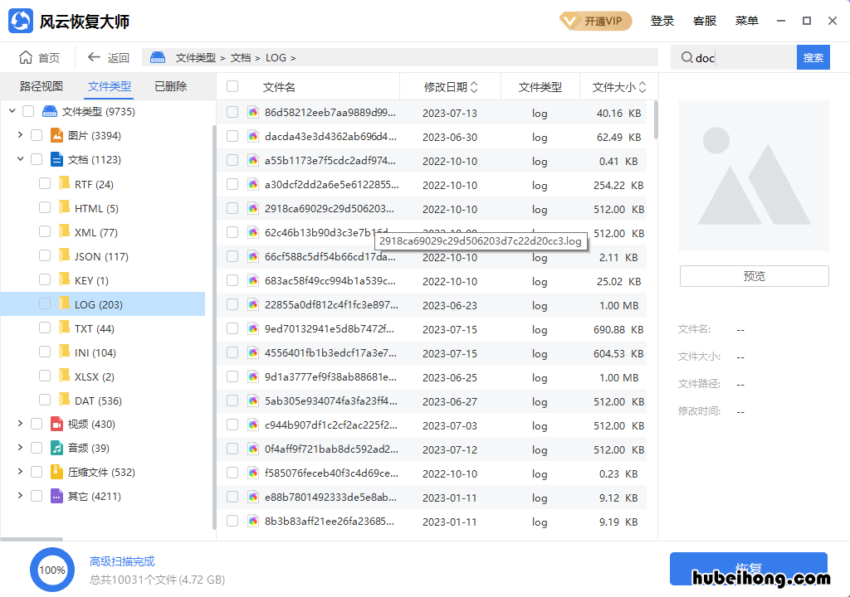Check the box for a30dcf2dd2a6e5e6122855 file

pyautogui.click(x=232, y=184)
